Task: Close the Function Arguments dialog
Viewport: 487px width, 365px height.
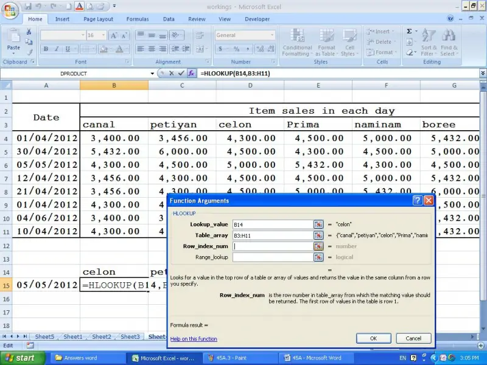Action: pyautogui.click(x=429, y=201)
